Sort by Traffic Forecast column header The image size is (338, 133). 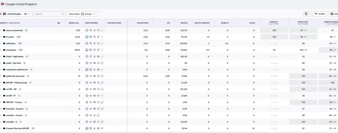pyautogui.click(x=202, y=23)
